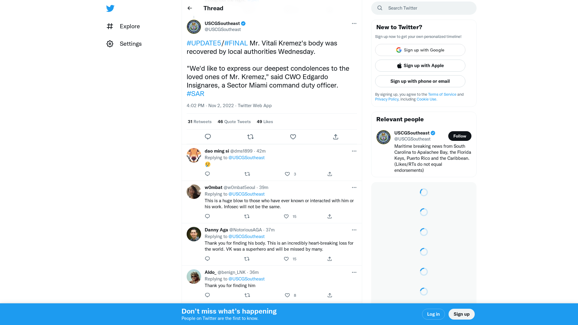Retweet the reply from Aldo_
Image resolution: width=578 pixels, height=325 pixels.
(247, 295)
